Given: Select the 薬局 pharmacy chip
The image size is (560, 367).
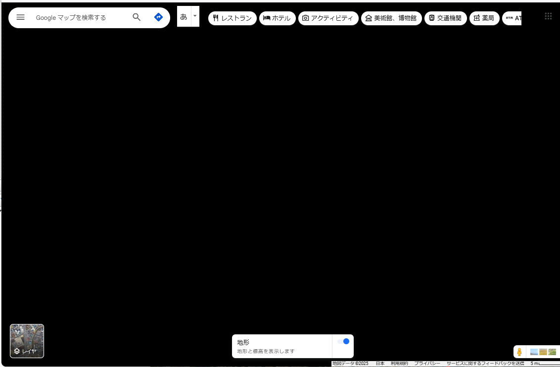Looking at the screenshot, I should 484,18.
